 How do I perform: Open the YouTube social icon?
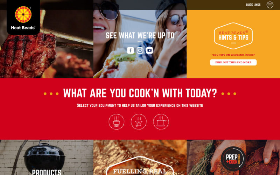click(x=149, y=50)
